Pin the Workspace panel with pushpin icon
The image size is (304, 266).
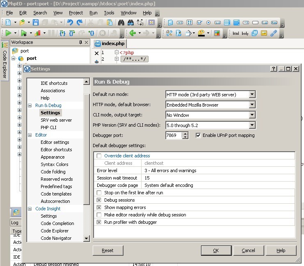pos(80,42)
